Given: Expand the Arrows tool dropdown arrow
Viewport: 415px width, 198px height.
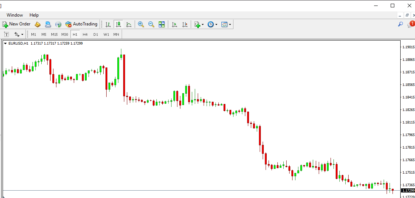Looking at the screenshot, I should click(x=22, y=35).
